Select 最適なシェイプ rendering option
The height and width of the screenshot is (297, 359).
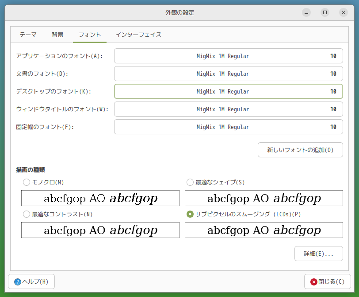point(190,182)
